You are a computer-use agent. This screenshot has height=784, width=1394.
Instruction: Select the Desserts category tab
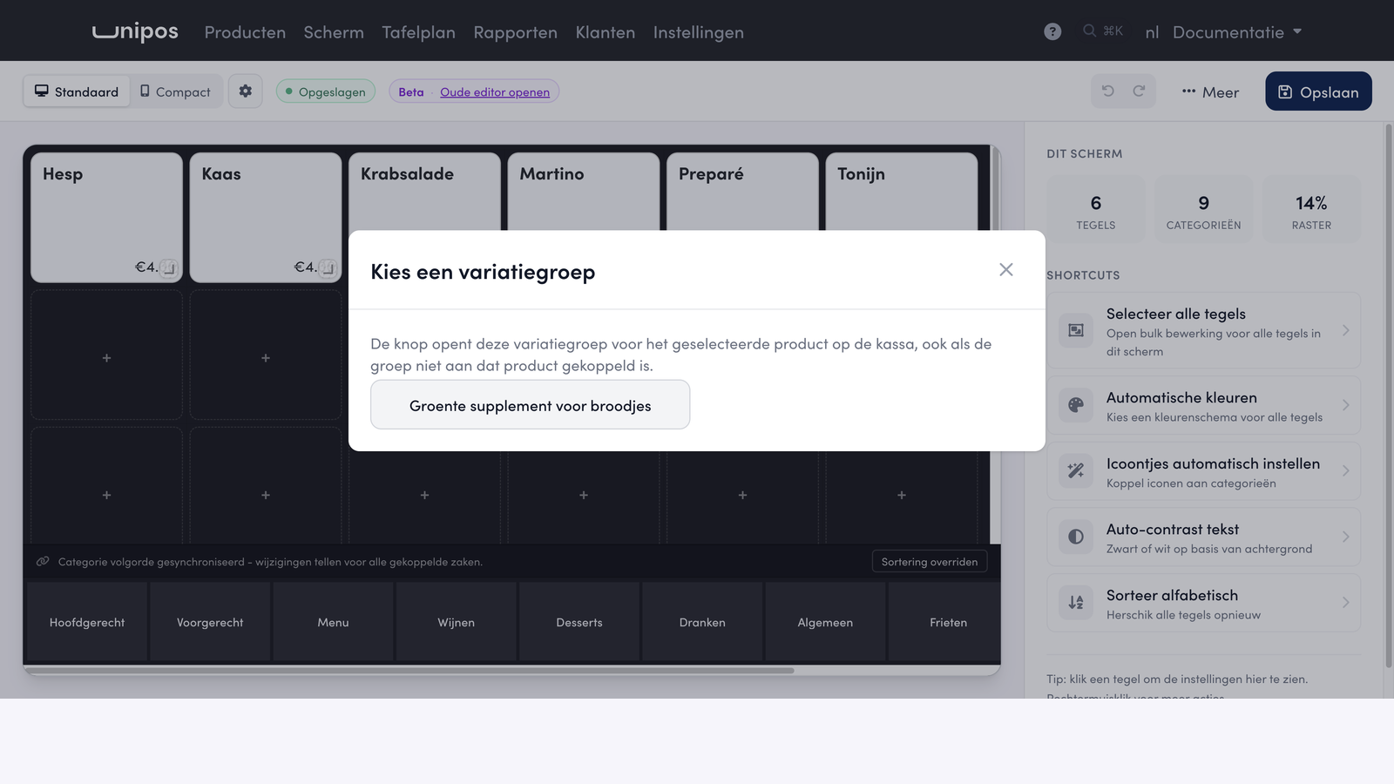click(579, 622)
